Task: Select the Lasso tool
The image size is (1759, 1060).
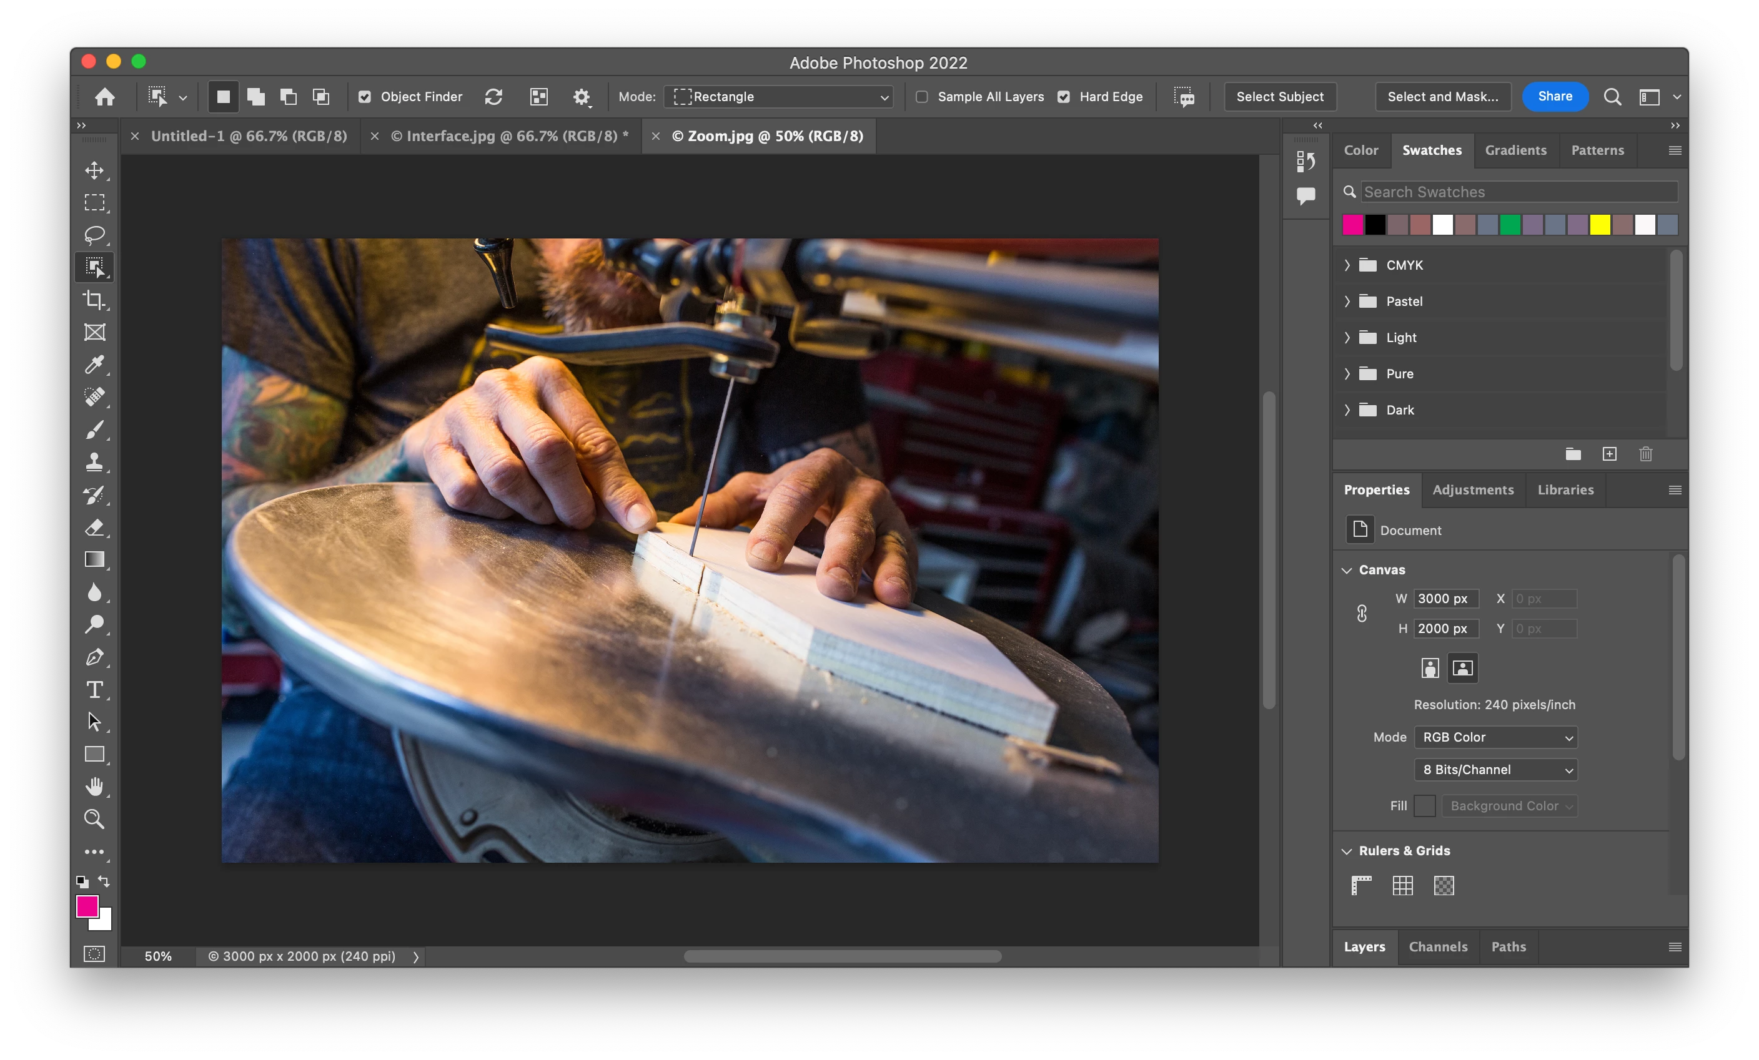Action: [94, 235]
